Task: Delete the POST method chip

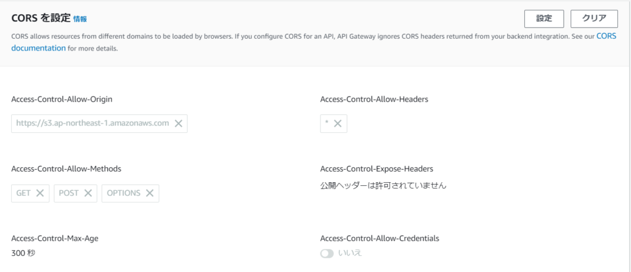Action: coord(88,193)
